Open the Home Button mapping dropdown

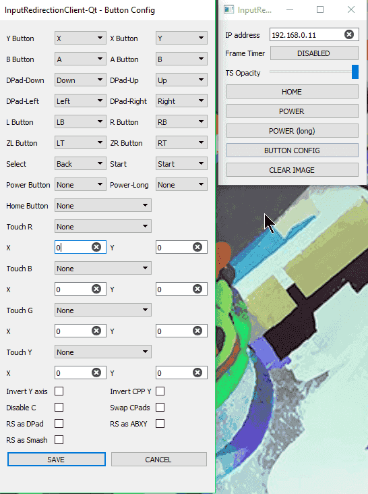103,206
